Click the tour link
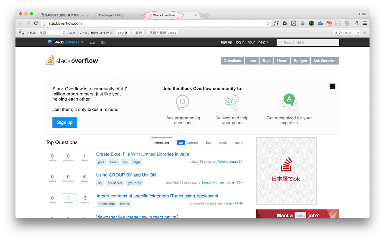This screenshot has width=385, height=240. click(x=251, y=42)
